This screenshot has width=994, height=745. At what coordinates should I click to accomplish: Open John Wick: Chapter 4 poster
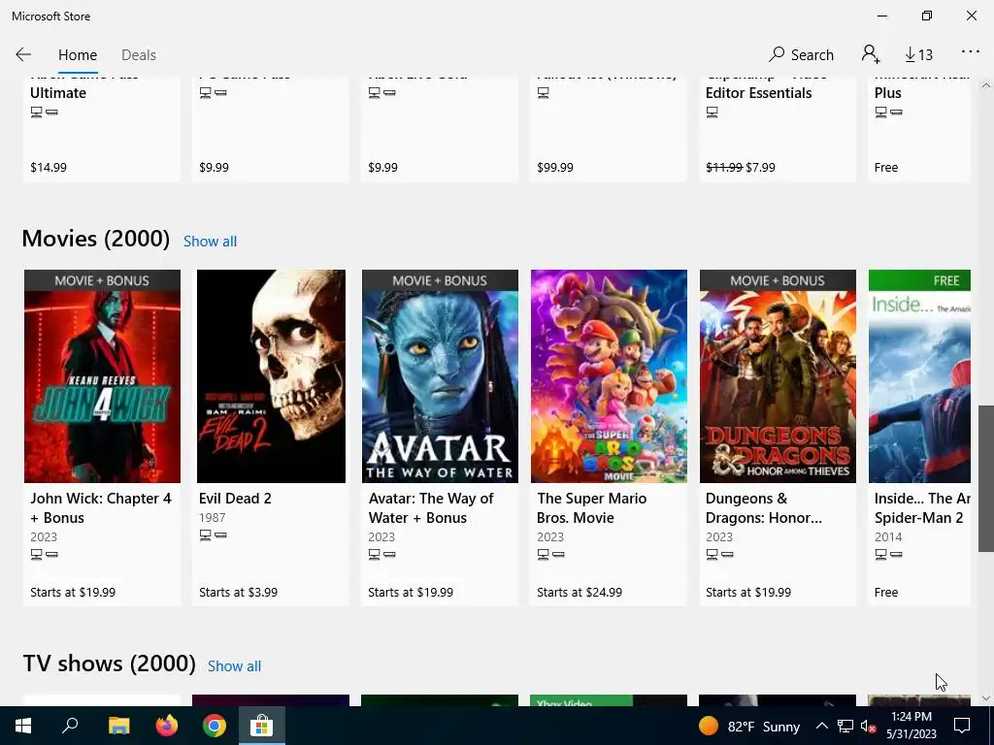(x=102, y=376)
